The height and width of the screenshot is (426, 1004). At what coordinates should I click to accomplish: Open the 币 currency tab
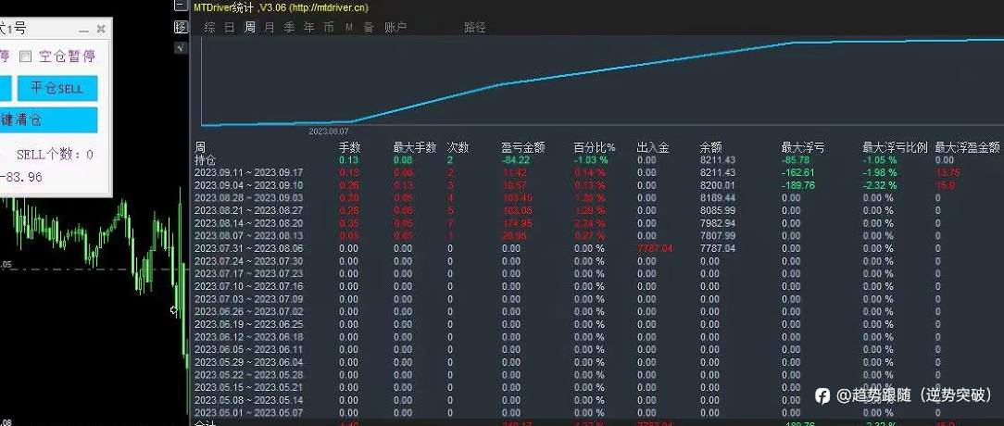click(x=329, y=27)
